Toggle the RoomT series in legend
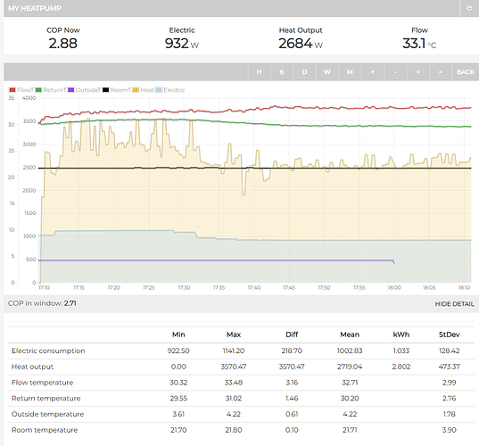Screen dimensions: 479x446 pos(117,90)
